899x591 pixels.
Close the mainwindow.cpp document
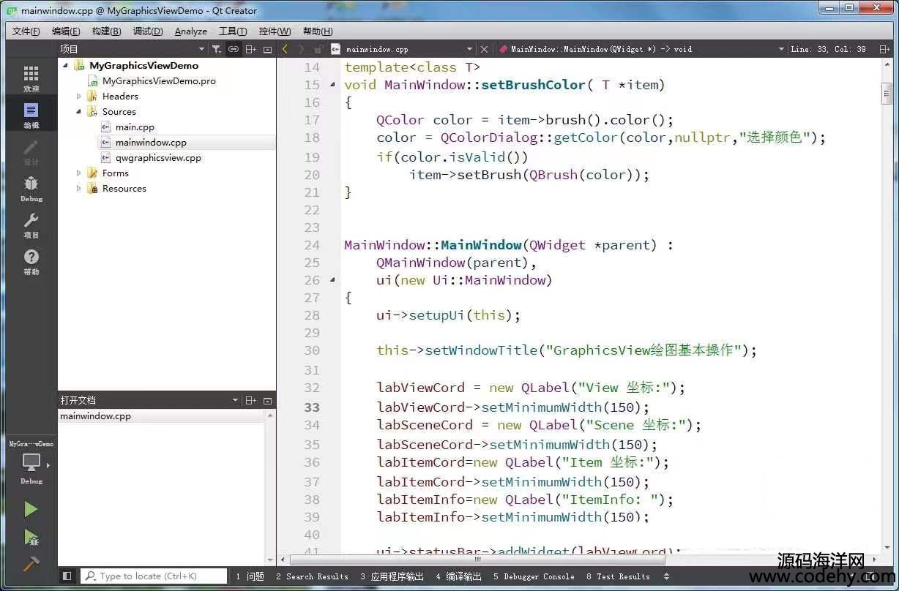tap(484, 49)
